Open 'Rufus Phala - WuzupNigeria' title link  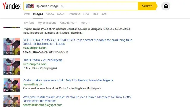point(42,60)
